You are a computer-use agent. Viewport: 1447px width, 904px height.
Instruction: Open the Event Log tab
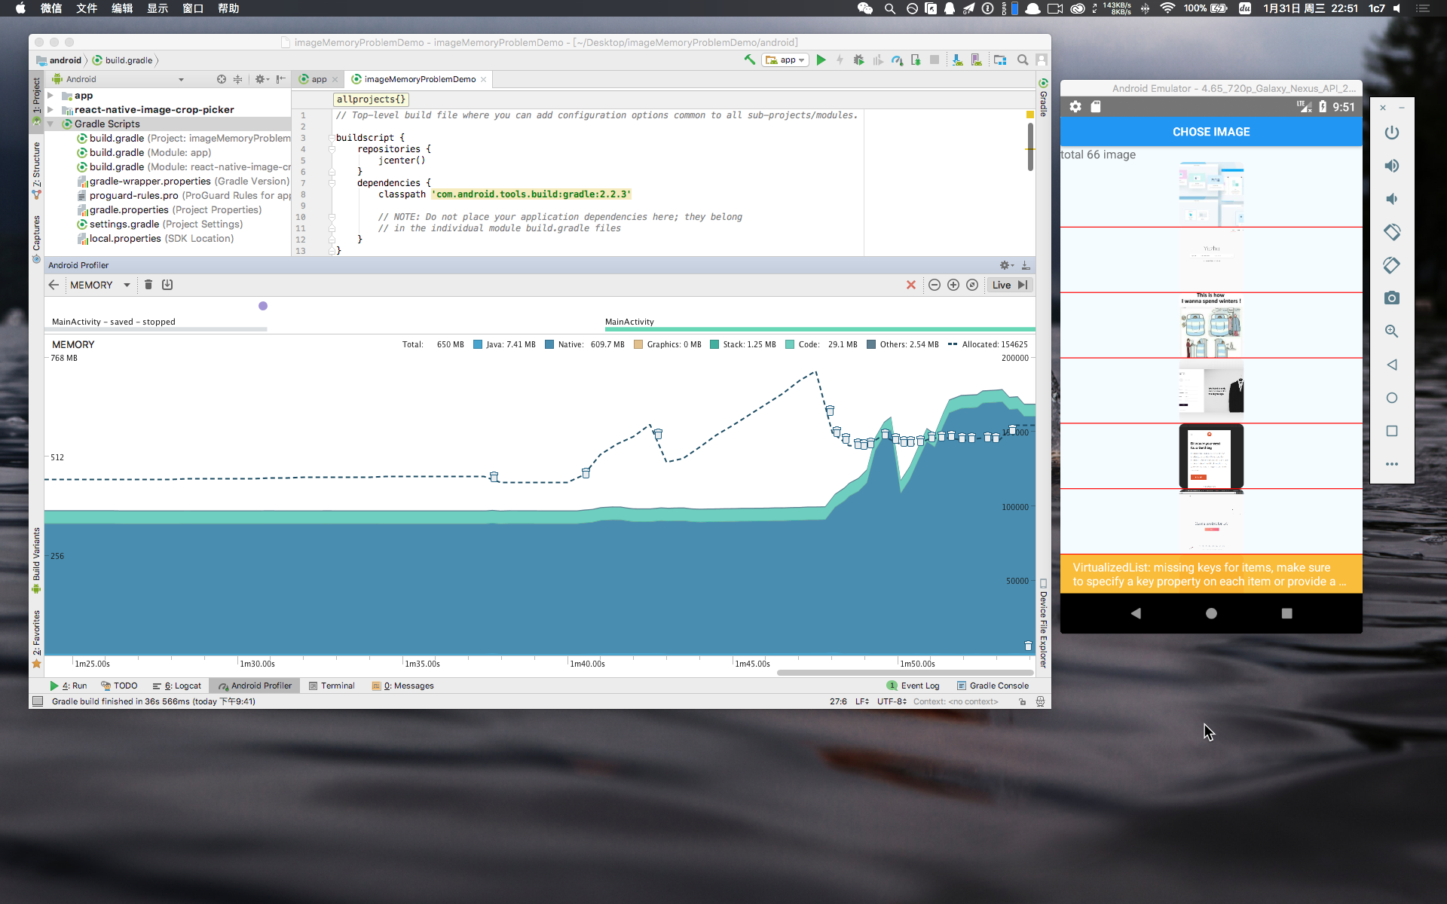pyautogui.click(x=913, y=686)
